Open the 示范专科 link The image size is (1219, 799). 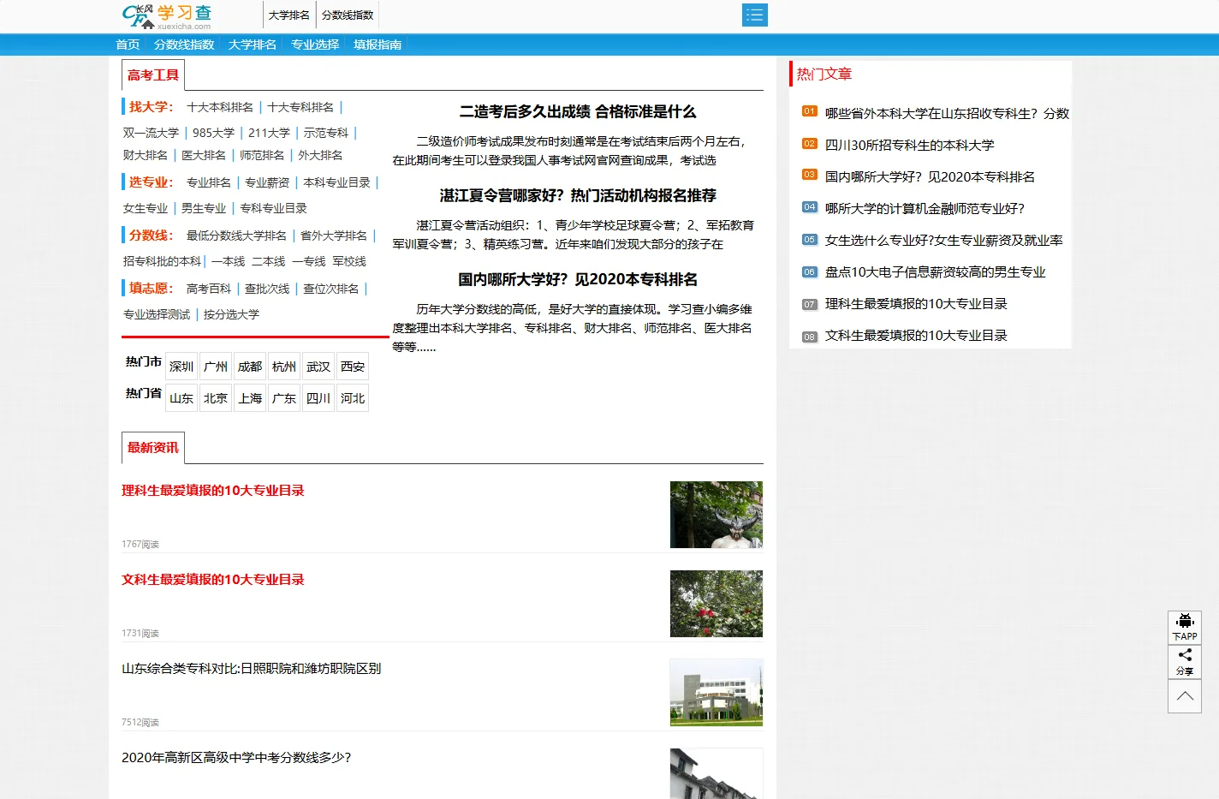325,133
